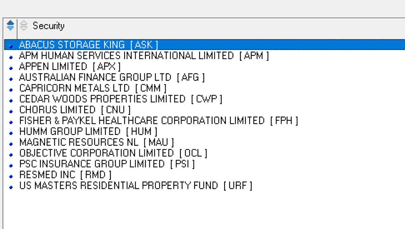Click the blue sort arrows icon

(10, 26)
